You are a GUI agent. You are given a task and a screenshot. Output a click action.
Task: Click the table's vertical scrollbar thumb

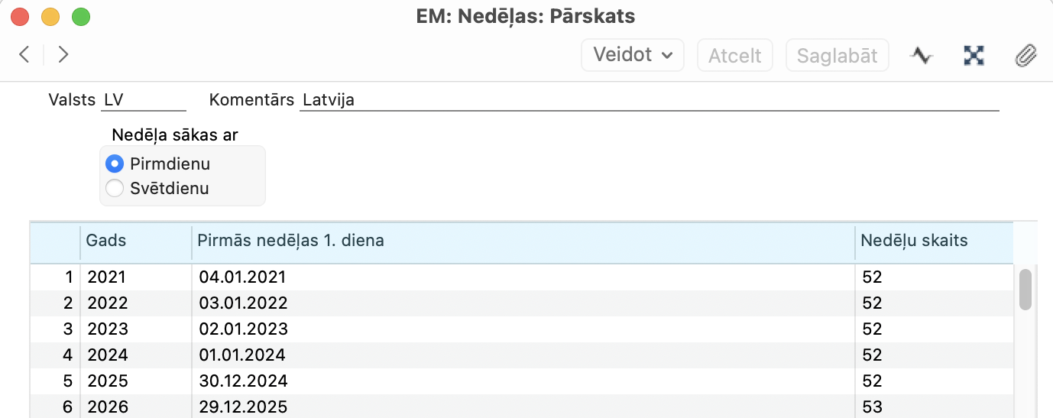click(x=1025, y=289)
